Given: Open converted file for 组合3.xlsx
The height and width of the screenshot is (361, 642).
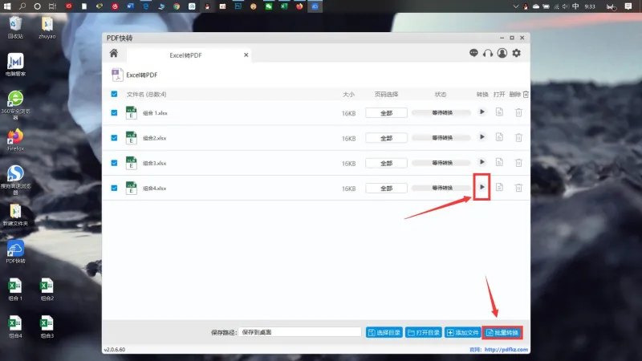Looking at the screenshot, I should [x=499, y=163].
